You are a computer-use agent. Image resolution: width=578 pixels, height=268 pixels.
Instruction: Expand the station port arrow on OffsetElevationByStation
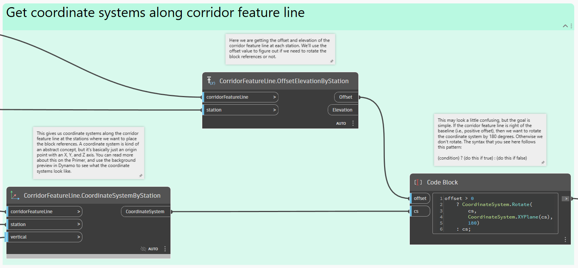point(274,110)
